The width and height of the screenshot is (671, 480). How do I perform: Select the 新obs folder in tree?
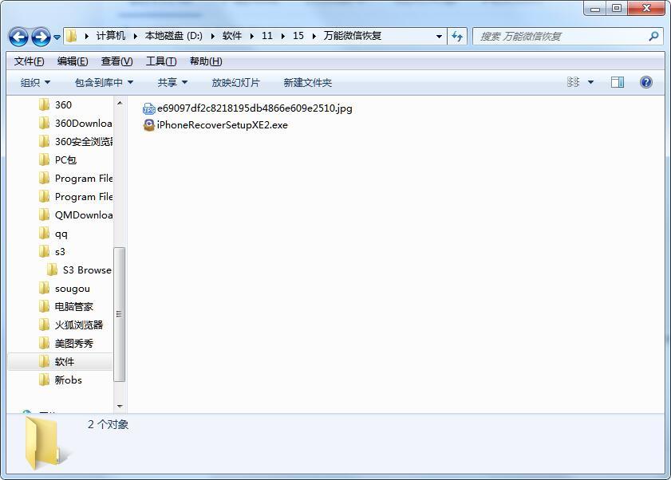tap(68, 380)
